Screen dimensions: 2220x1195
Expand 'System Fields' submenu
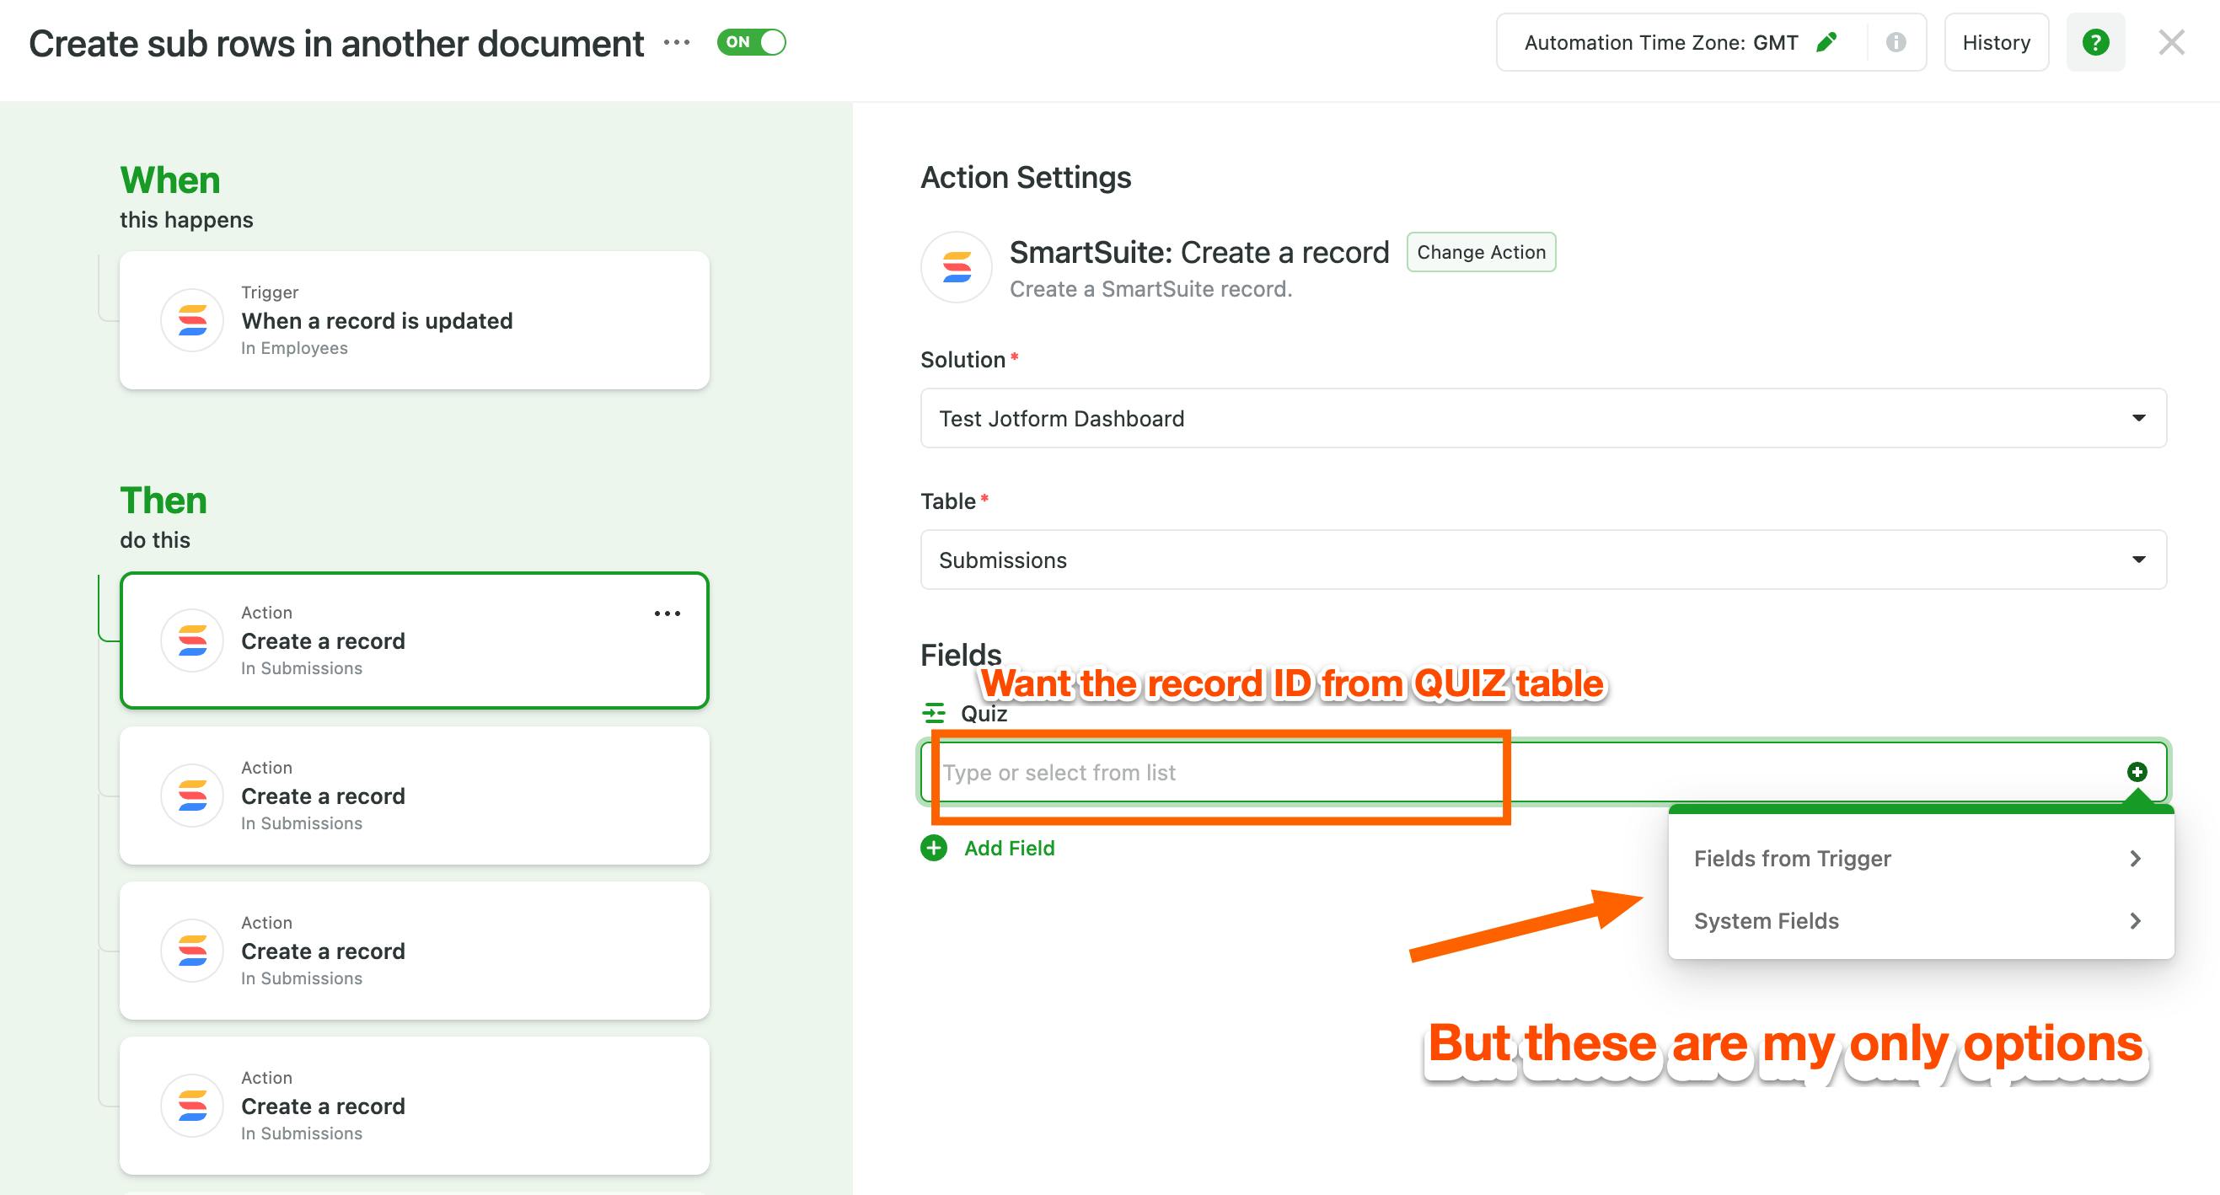pyautogui.click(x=1920, y=921)
